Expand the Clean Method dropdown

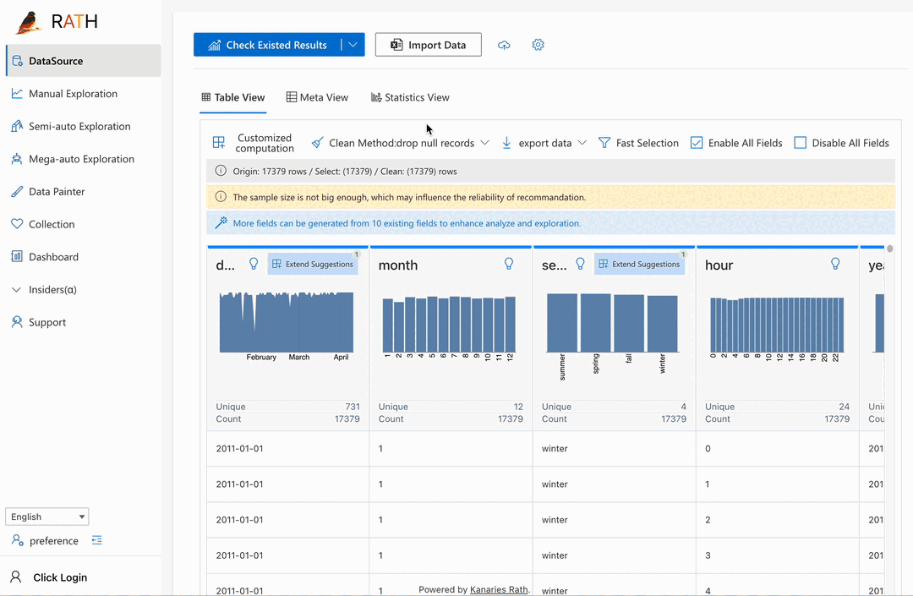point(484,142)
